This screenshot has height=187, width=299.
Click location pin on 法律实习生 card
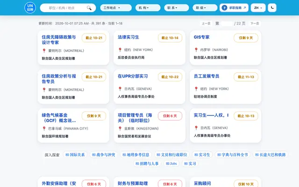point(120,50)
